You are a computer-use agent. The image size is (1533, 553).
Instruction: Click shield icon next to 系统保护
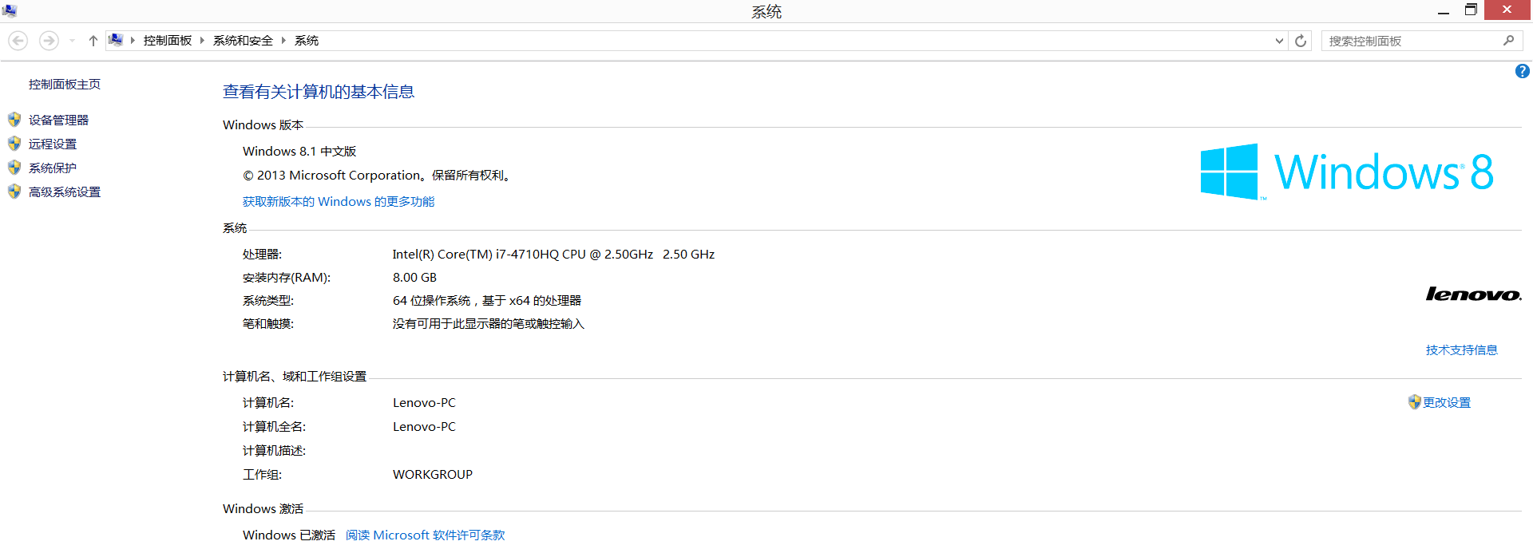click(x=14, y=168)
